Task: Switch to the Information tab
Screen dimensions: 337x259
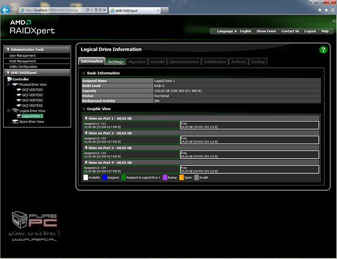Action: click(92, 61)
